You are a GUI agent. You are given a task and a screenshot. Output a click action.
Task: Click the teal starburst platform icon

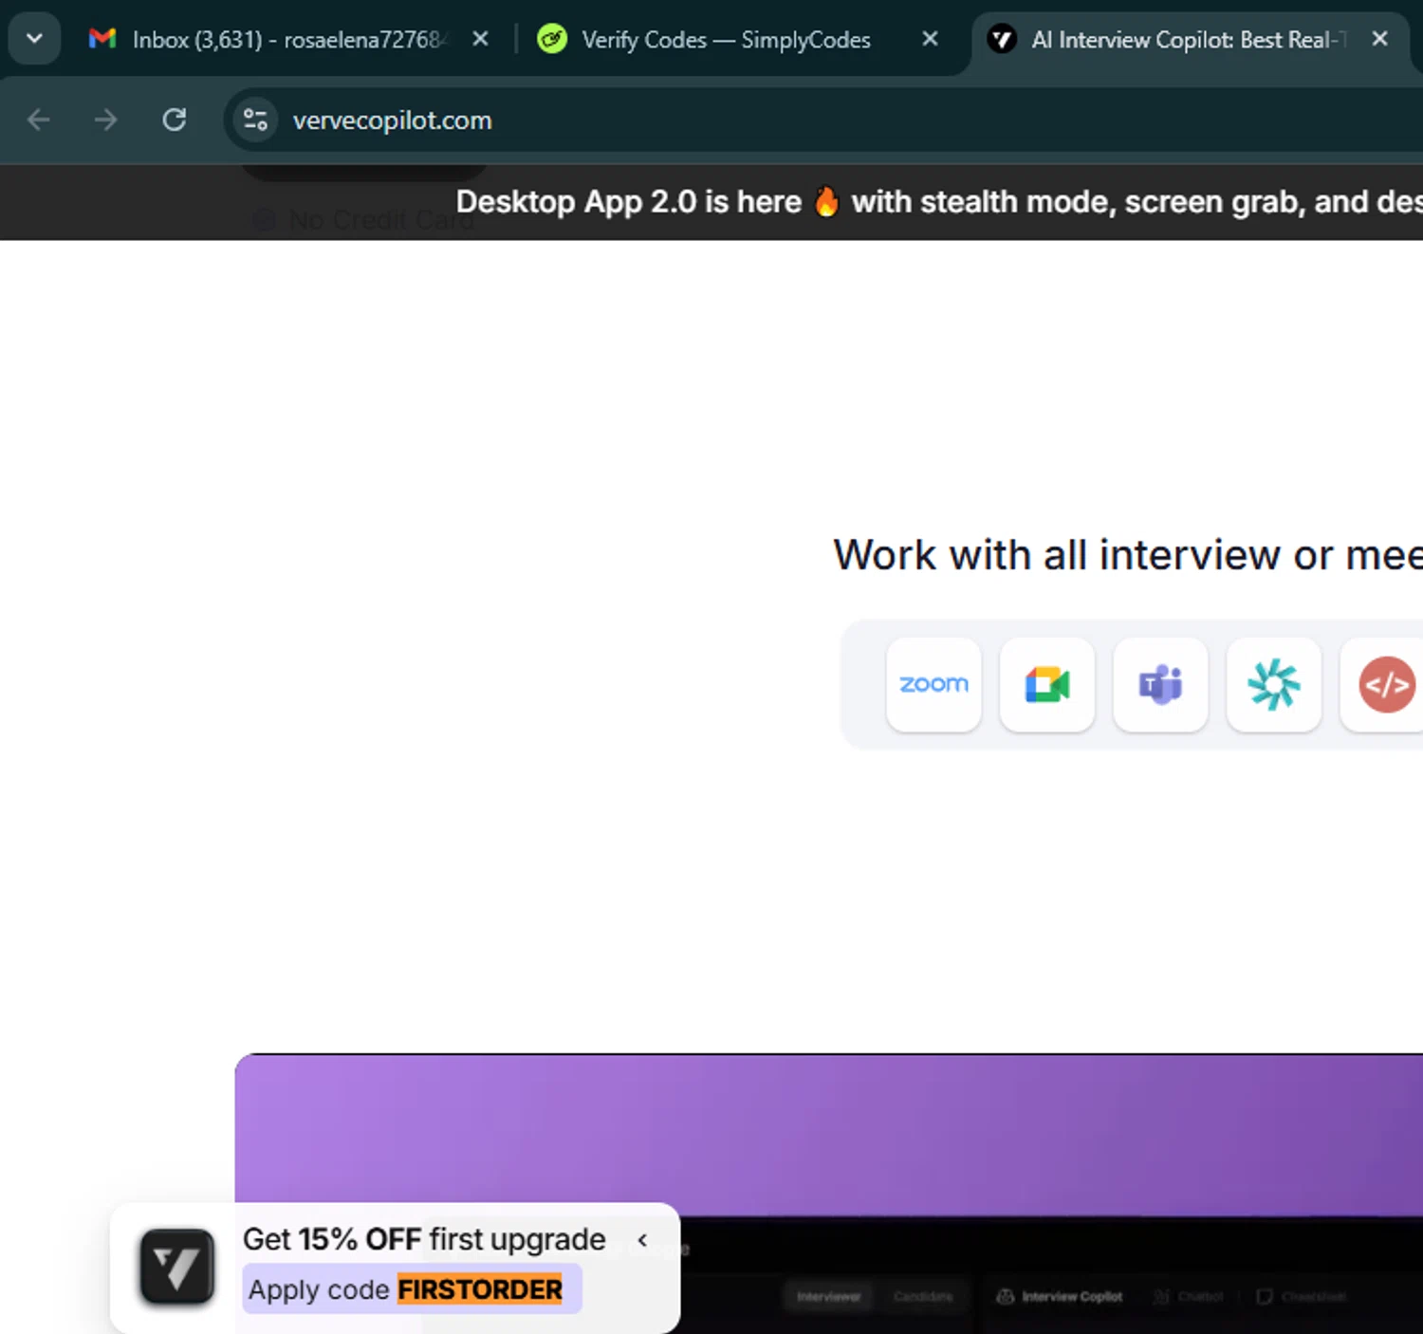[1274, 684]
